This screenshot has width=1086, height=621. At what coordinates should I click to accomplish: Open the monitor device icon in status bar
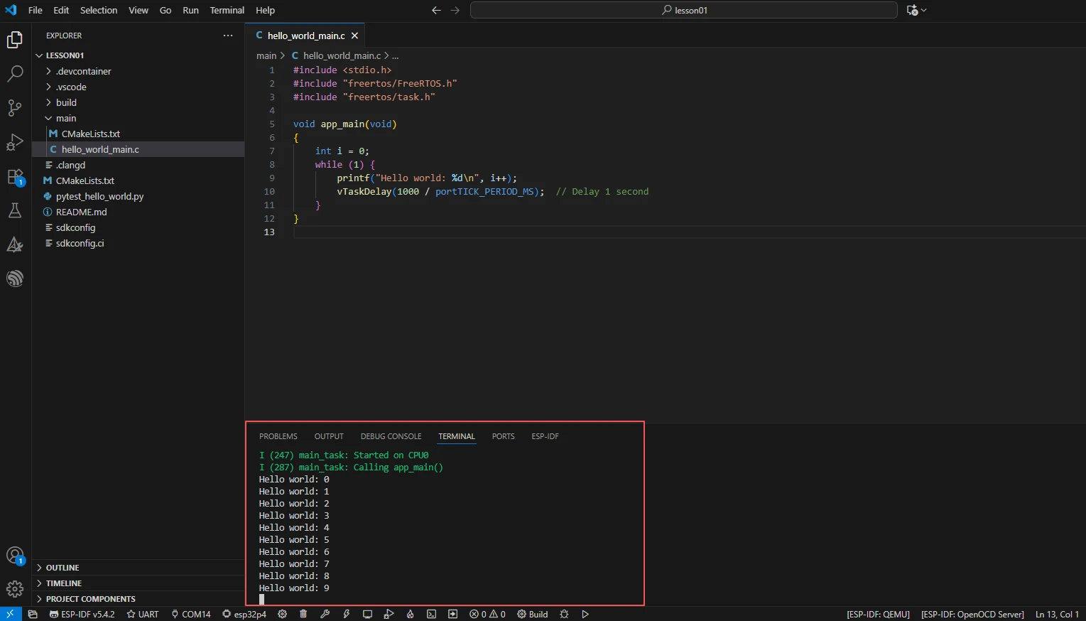367,614
